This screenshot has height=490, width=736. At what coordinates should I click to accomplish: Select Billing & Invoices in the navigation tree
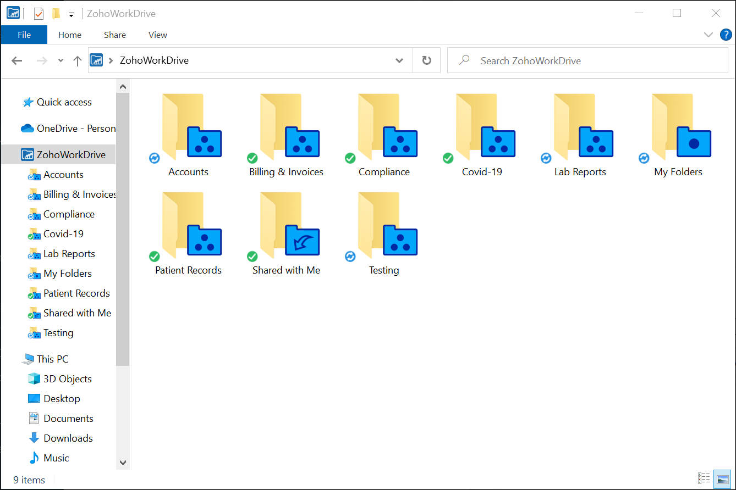click(72, 194)
